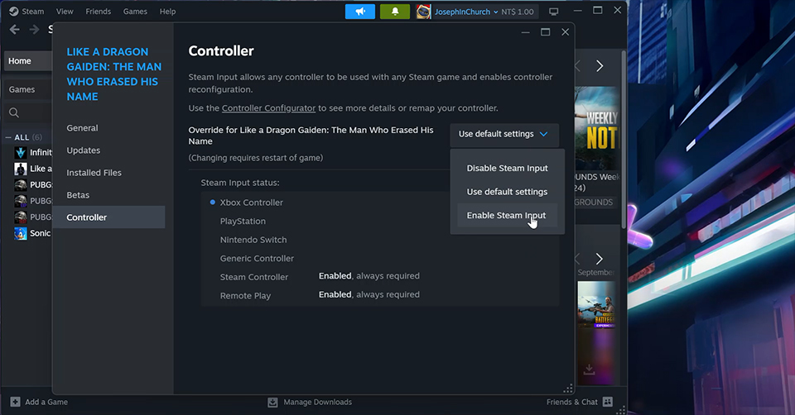Click the library search magnifier icon
795x415 pixels.
[14, 112]
